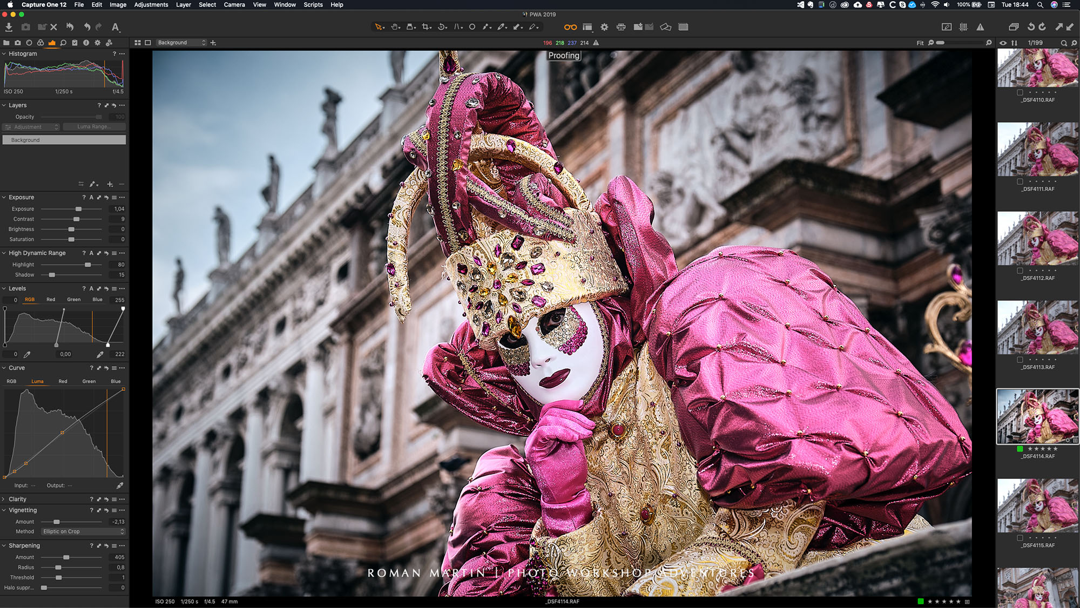Open the Lens tool tab circle icon
1080x608 pixels.
(x=29, y=43)
